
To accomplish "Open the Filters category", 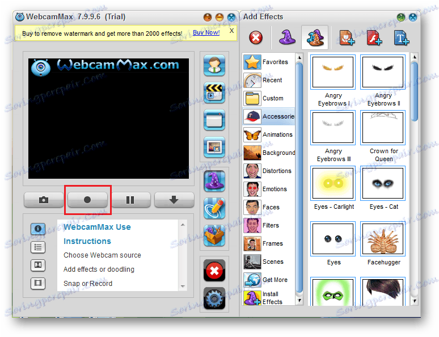I will (x=269, y=225).
